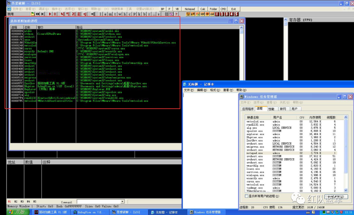Click the CMD button in top bar
354x215 pixels.
[x=223, y=9]
